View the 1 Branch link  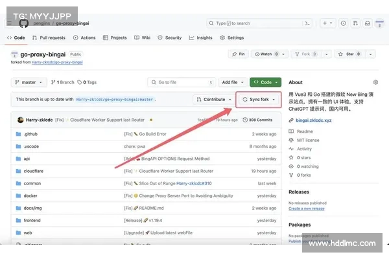pyautogui.click(x=62, y=82)
